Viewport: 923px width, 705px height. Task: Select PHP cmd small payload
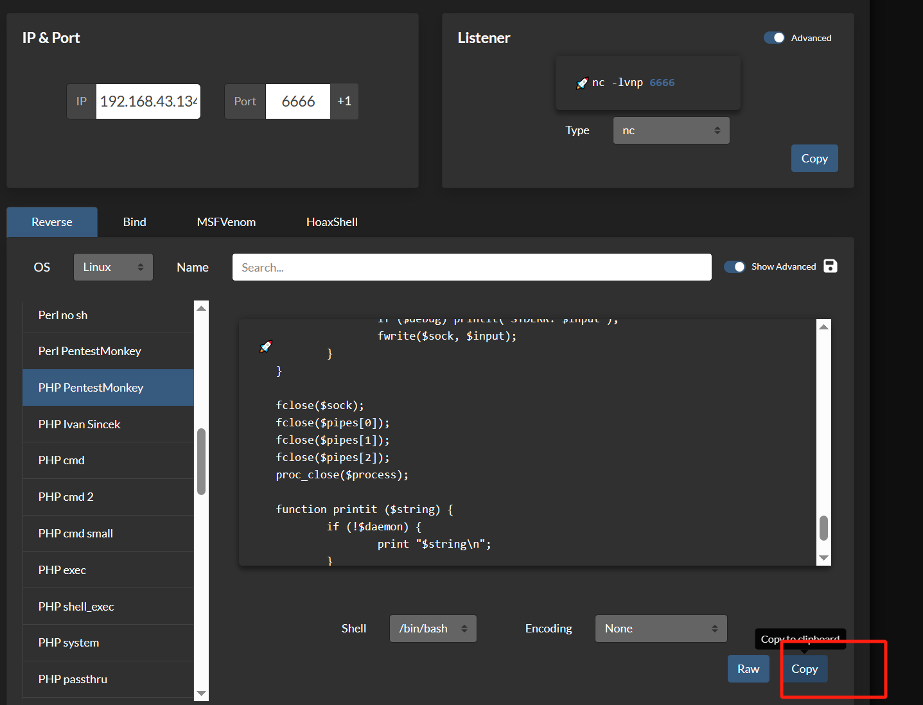pyautogui.click(x=108, y=534)
